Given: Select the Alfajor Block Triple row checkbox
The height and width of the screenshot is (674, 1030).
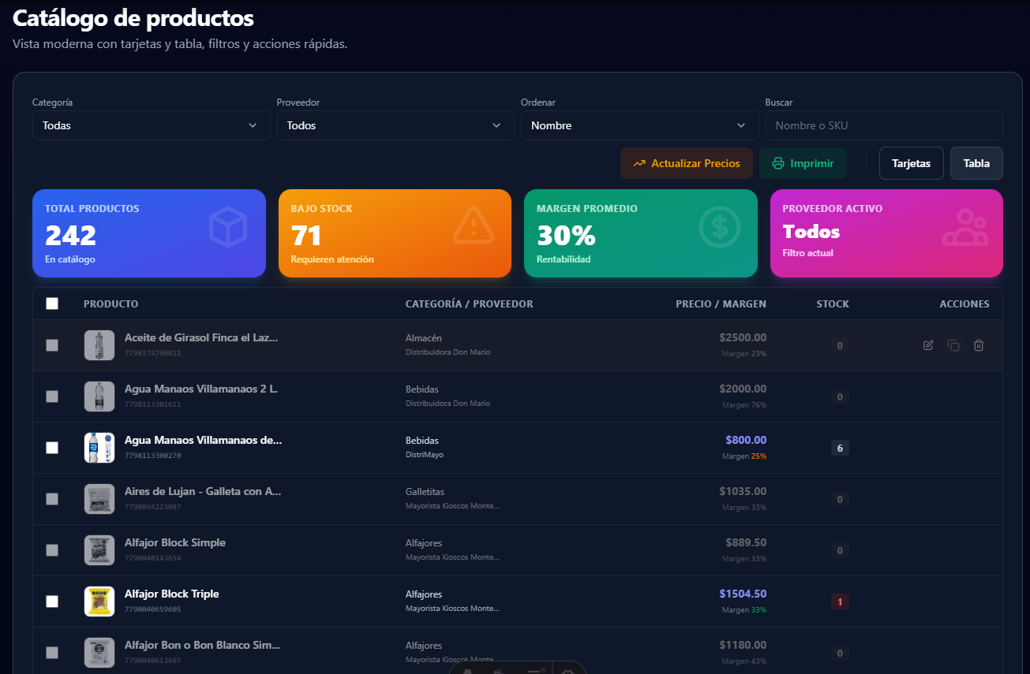Looking at the screenshot, I should (x=52, y=601).
